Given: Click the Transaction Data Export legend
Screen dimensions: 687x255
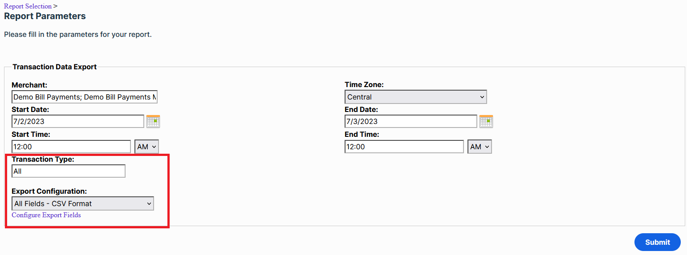Looking at the screenshot, I should point(54,67).
